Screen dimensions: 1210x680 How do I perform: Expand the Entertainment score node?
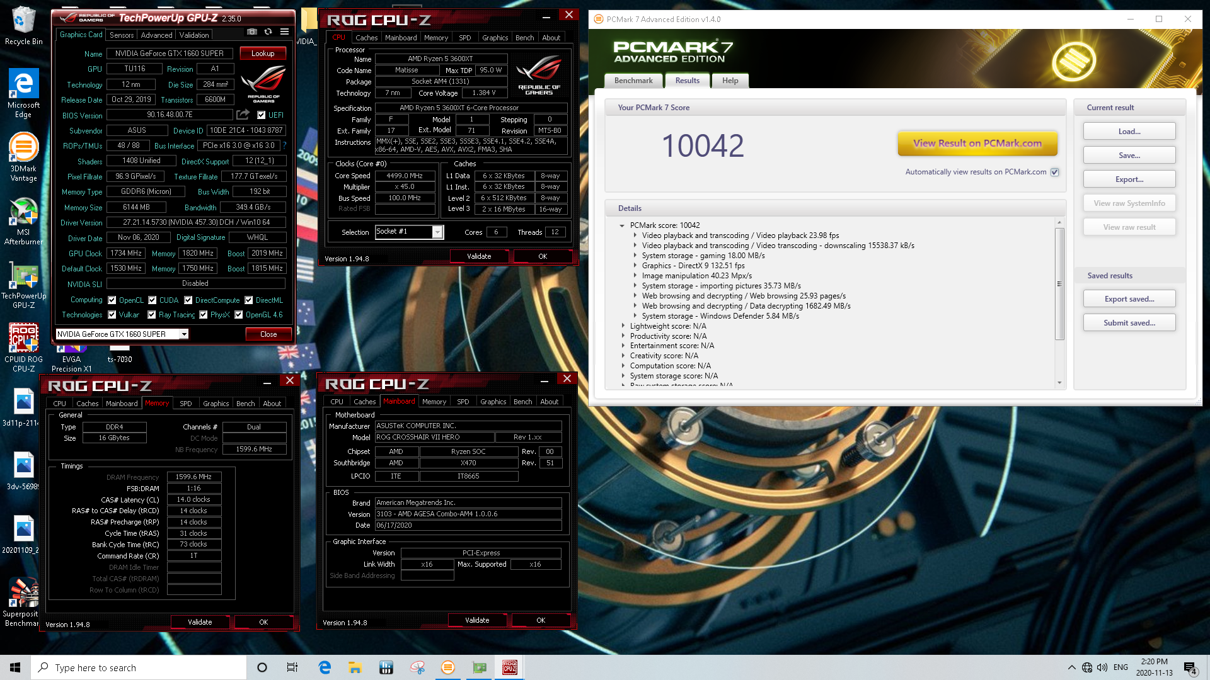623,346
